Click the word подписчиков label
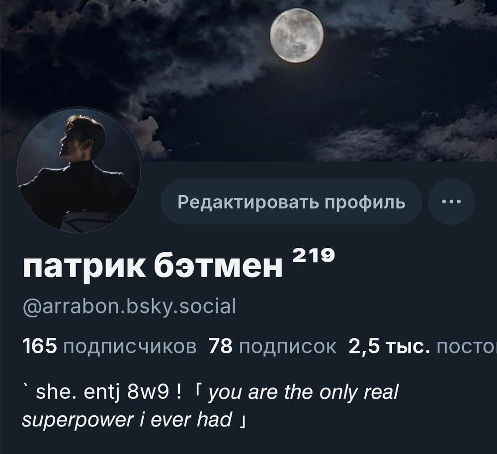Screen dimensions: 497x454 point(130,347)
